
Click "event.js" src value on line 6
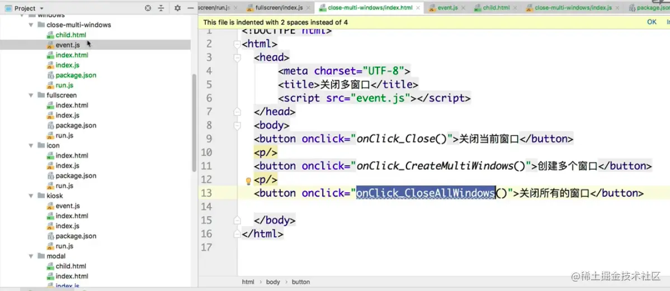pos(380,98)
